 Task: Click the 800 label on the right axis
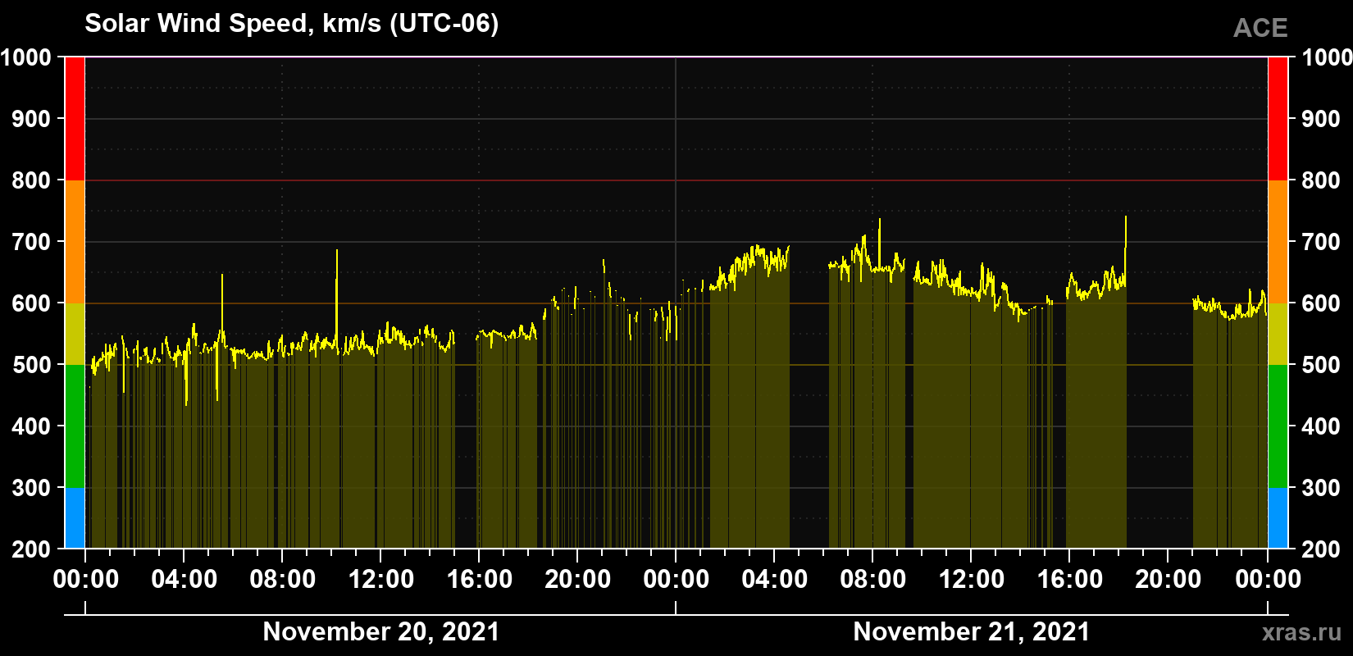(x=1321, y=180)
